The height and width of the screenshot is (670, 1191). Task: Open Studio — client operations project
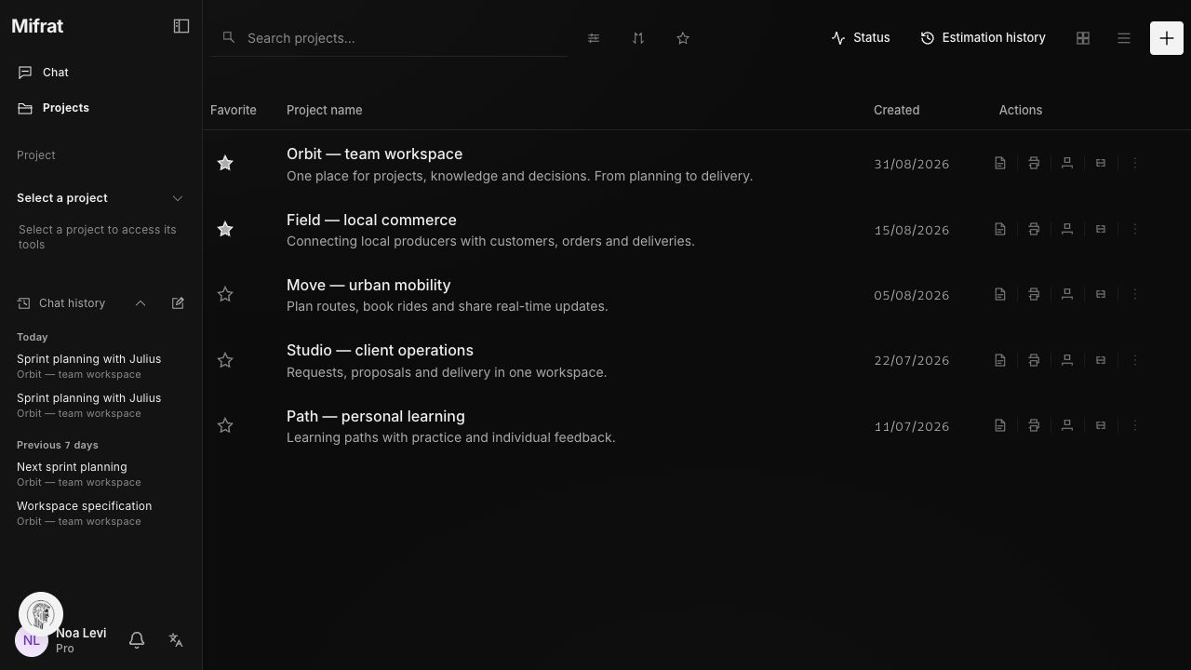coord(380,351)
